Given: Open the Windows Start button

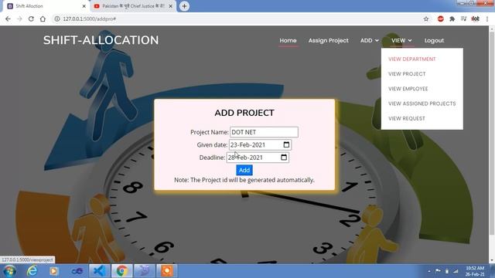Looking at the screenshot, I should click(x=9, y=271).
